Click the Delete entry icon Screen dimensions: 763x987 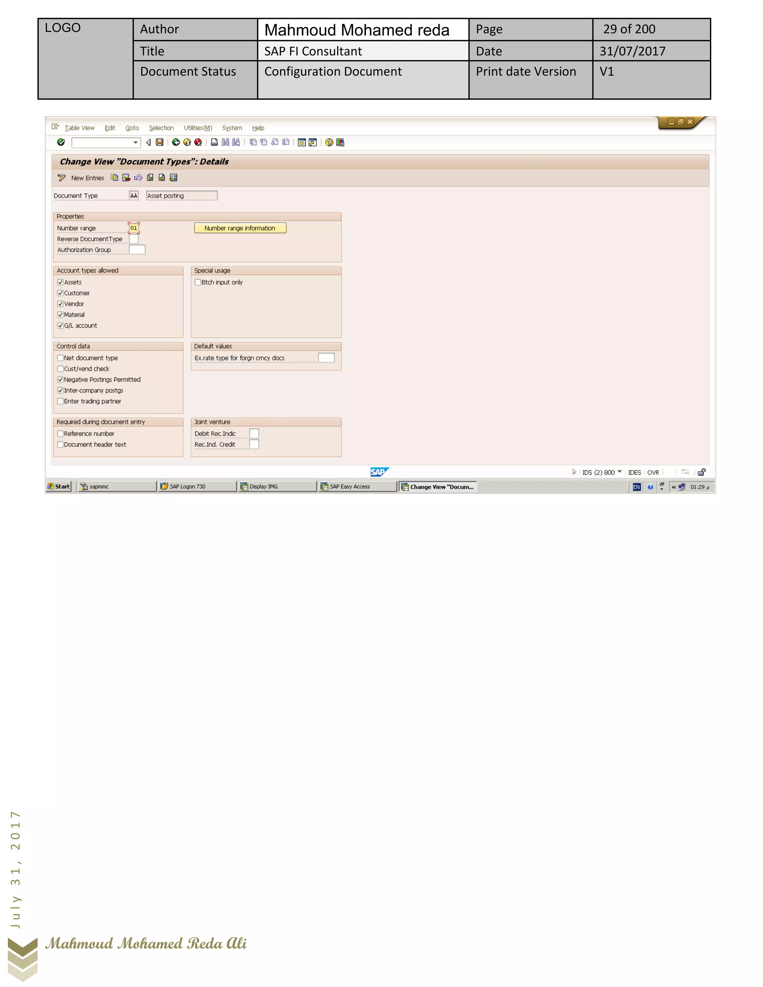coord(126,178)
